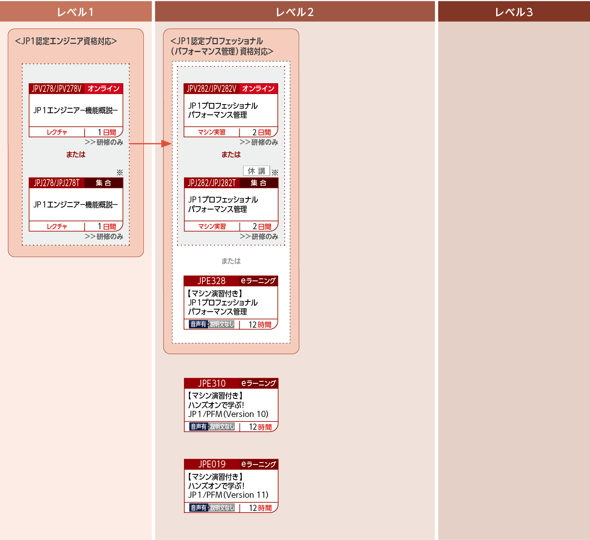Click the JP1認定プロフェッショナル資格対応 heading

coord(222,46)
